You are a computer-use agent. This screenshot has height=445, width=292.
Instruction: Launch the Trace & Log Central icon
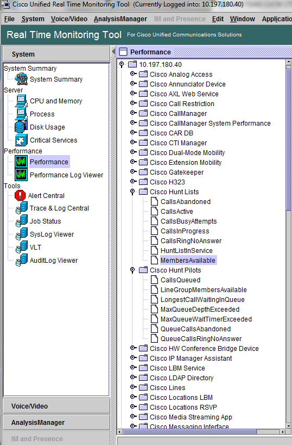[x=22, y=208]
